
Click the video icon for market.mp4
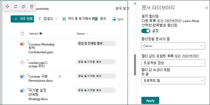22,62
